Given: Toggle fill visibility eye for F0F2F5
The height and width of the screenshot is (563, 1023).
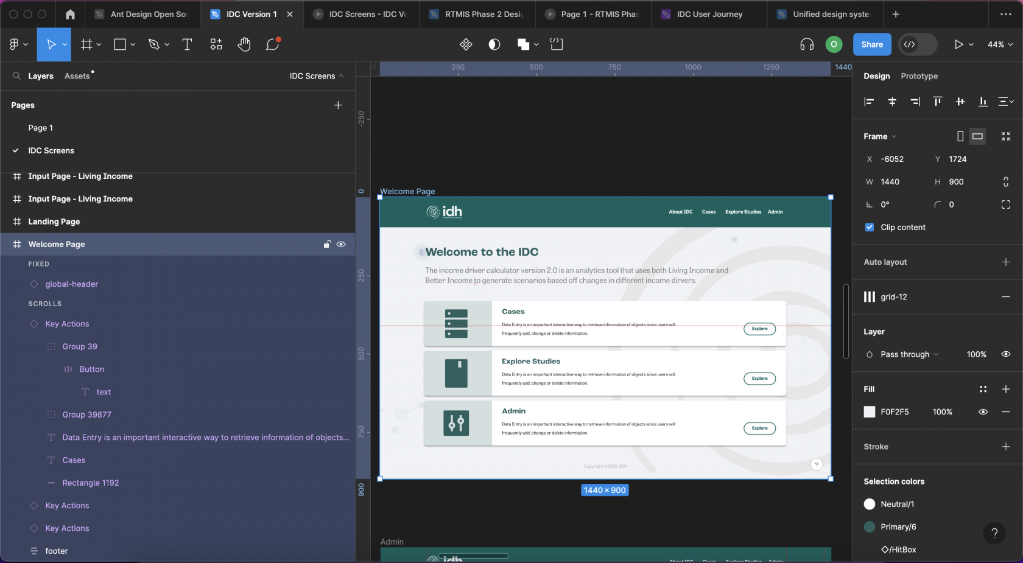Looking at the screenshot, I should [983, 412].
